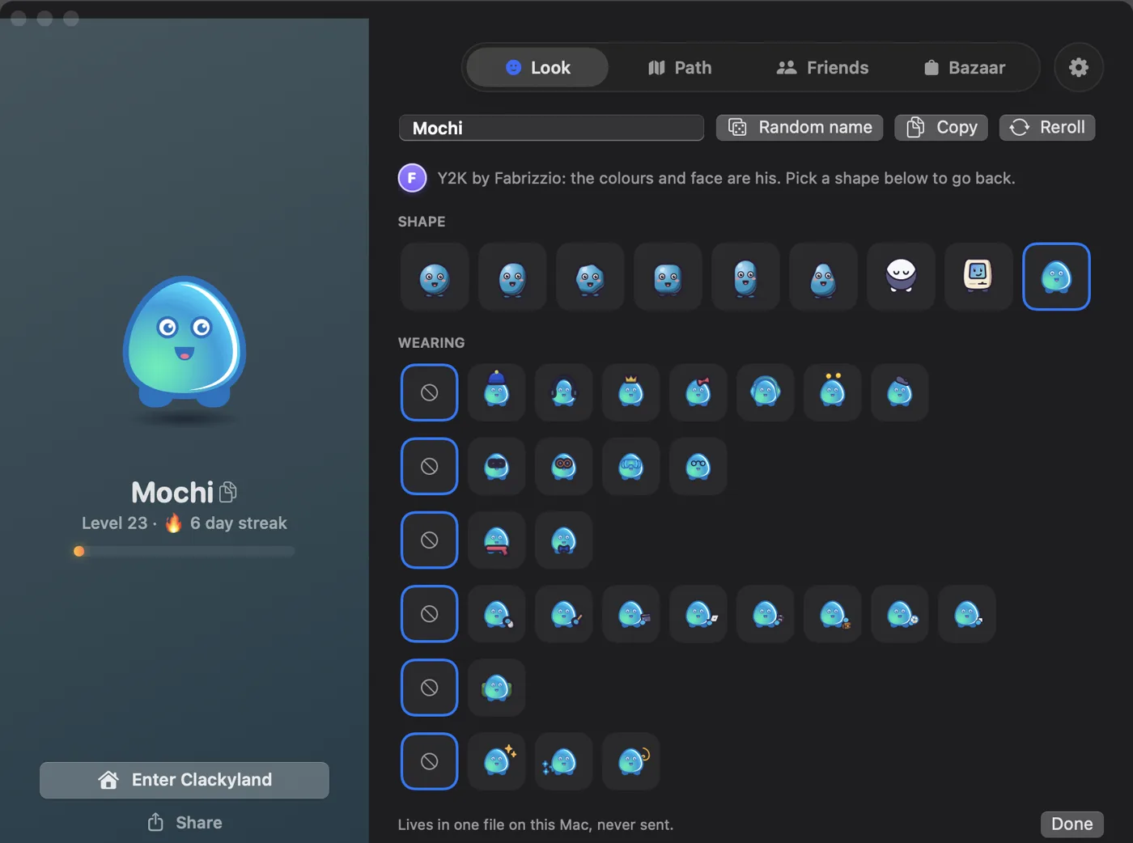Click the large Mochi avatar preview

185,341
